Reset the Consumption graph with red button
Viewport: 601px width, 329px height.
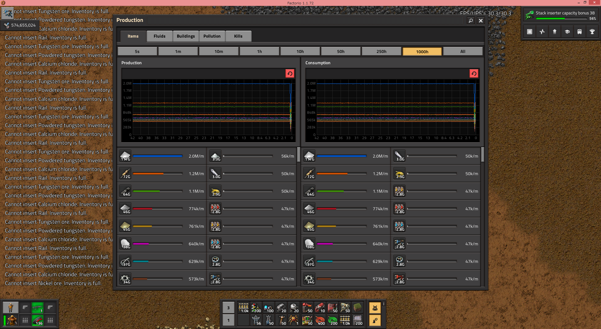474,74
